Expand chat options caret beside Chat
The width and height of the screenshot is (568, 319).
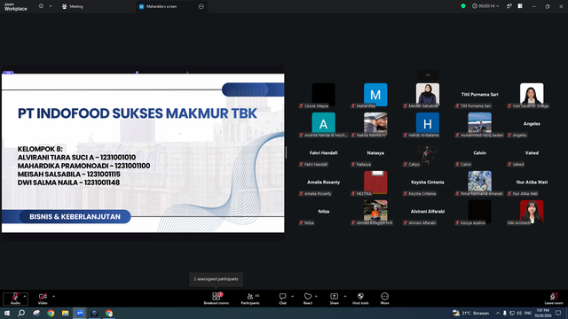[292, 296]
